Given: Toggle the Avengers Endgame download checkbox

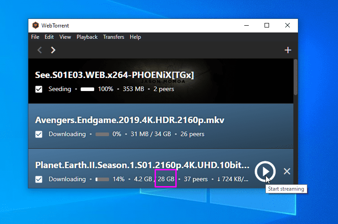Looking at the screenshot, I should [39, 134].
